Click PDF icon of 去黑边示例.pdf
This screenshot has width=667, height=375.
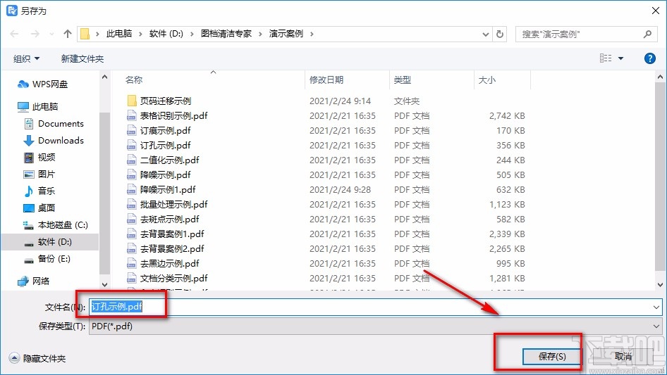[131, 263]
